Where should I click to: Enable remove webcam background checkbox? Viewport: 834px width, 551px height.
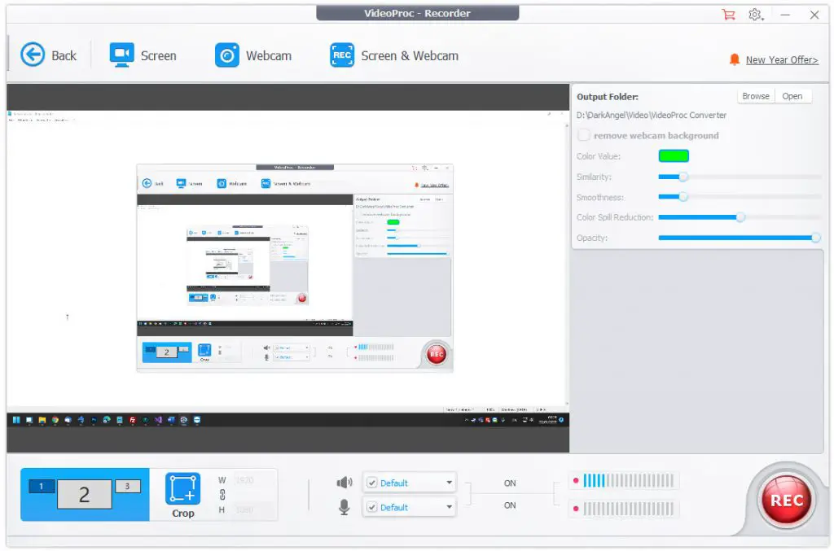pyautogui.click(x=583, y=135)
